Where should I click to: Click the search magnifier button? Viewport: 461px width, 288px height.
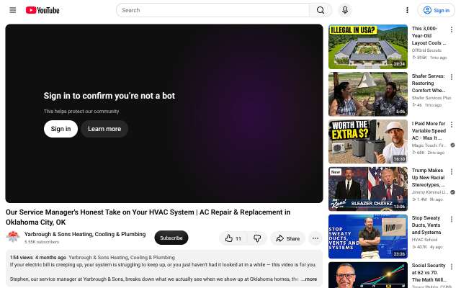click(321, 10)
